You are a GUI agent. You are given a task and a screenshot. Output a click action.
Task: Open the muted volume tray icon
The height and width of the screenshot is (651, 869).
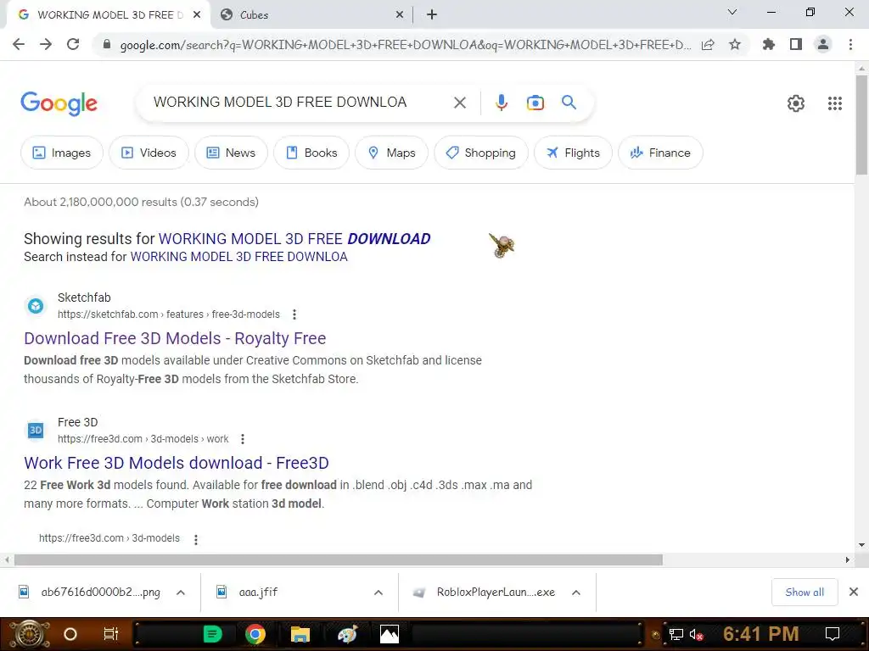pyautogui.click(x=696, y=634)
